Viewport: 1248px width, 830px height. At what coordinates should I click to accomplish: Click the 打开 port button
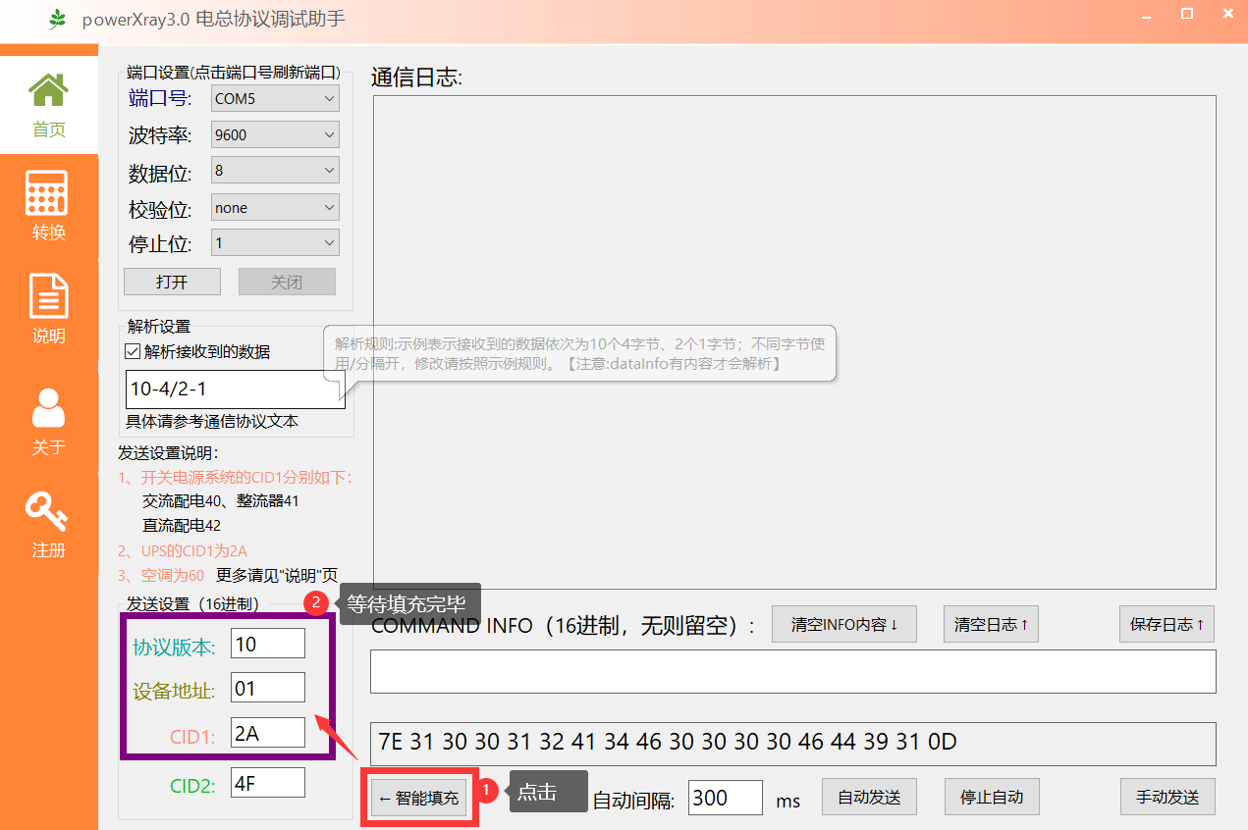172,282
